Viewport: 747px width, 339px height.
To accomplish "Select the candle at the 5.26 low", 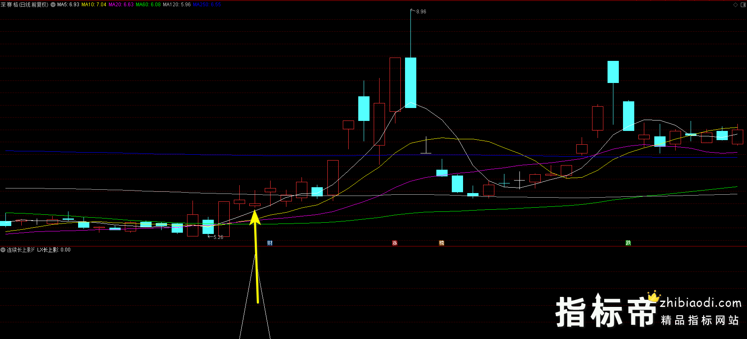I will click(208, 227).
